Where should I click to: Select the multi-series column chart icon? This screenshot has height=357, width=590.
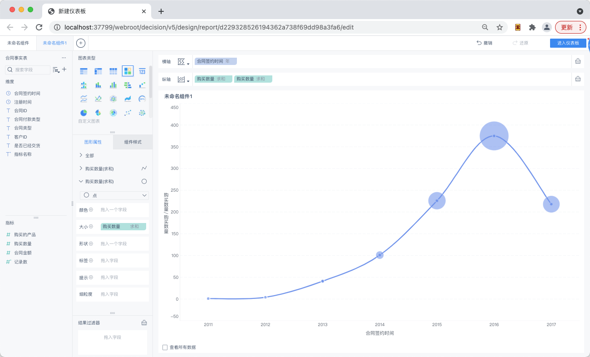(x=113, y=85)
